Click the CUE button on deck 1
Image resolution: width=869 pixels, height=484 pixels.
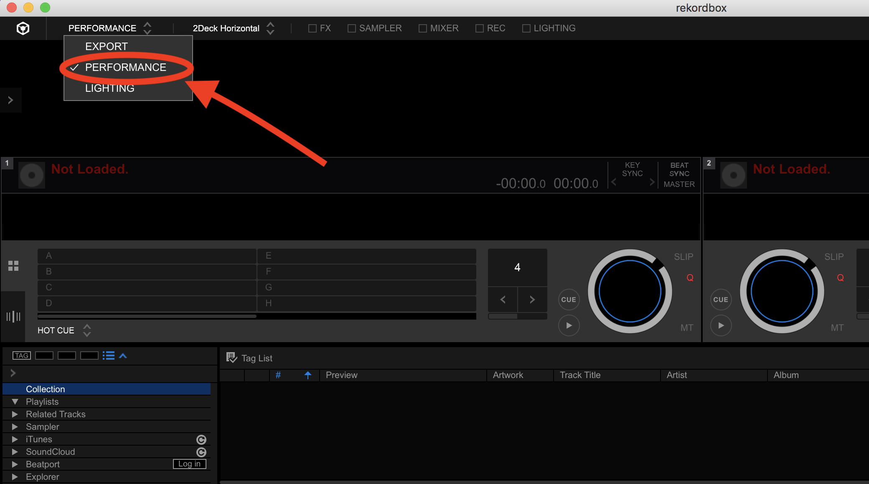pyautogui.click(x=568, y=299)
